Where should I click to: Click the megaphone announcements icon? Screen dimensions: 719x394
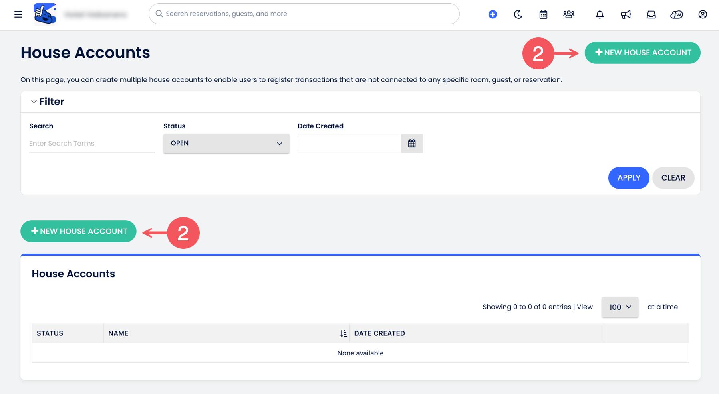tap(626, 14)
